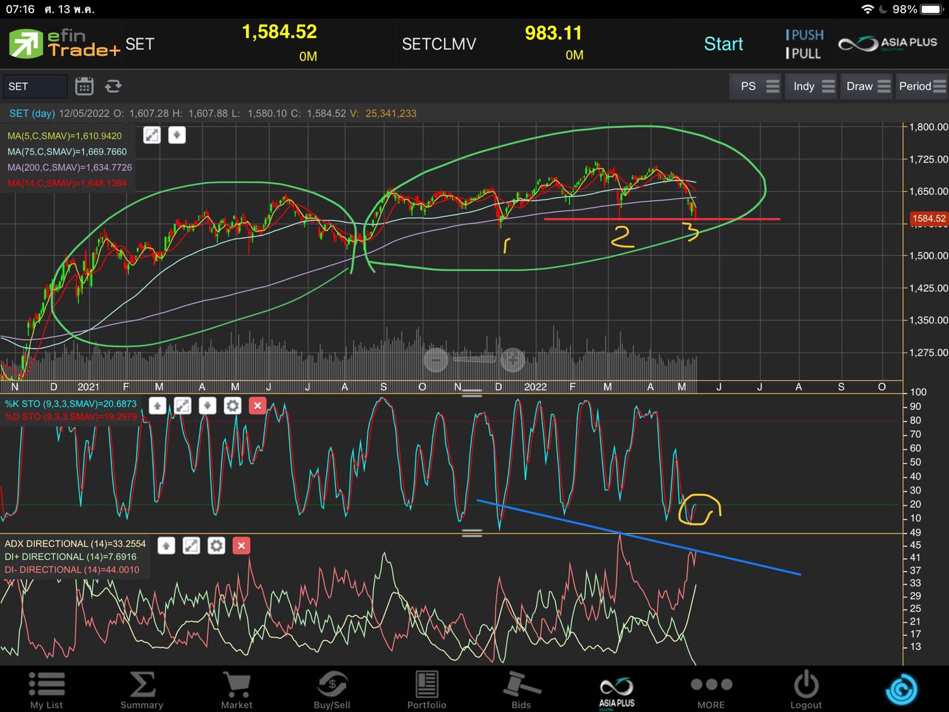The image size is (949, 712).
Task: Tap the Logout power icon
Action: tap(806, 690)
